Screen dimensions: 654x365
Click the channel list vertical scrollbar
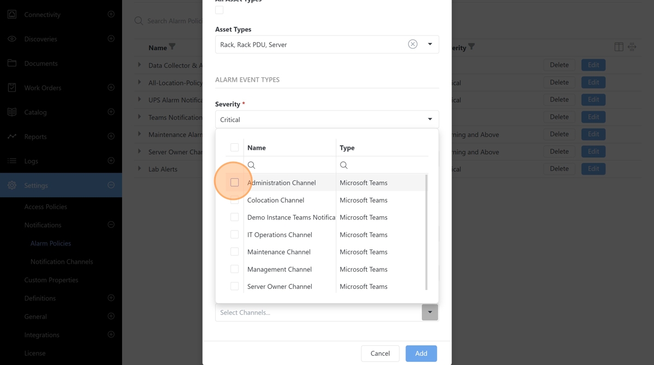(426, 232)
